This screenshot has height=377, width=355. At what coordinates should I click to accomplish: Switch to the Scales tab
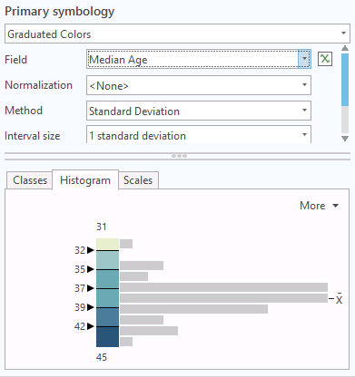click(x=138, y=180)
